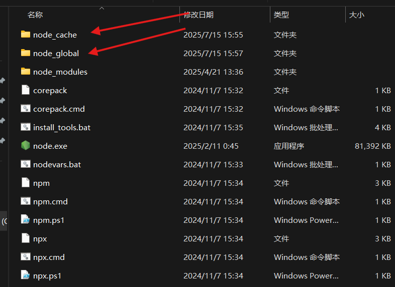The image size is (395, 287).
Task: Select the file name node_global
Action: coord(56,53)
